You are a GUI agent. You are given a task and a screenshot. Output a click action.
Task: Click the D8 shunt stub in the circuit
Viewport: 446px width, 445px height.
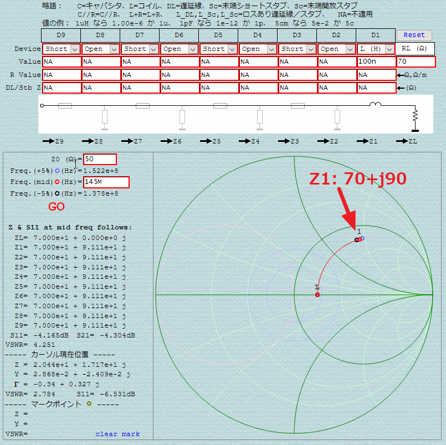pos(105,117)
